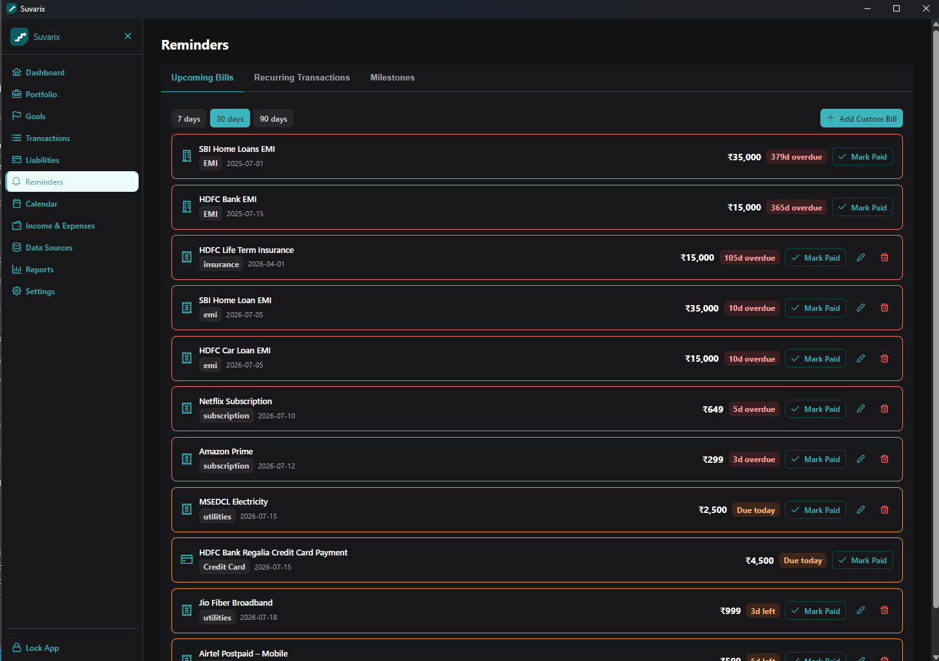Image resolution: width=939 pixels, height=661 pixels.
Task: Edit the HDFC Life Term Insurance bill
Action: pos(860,257)
